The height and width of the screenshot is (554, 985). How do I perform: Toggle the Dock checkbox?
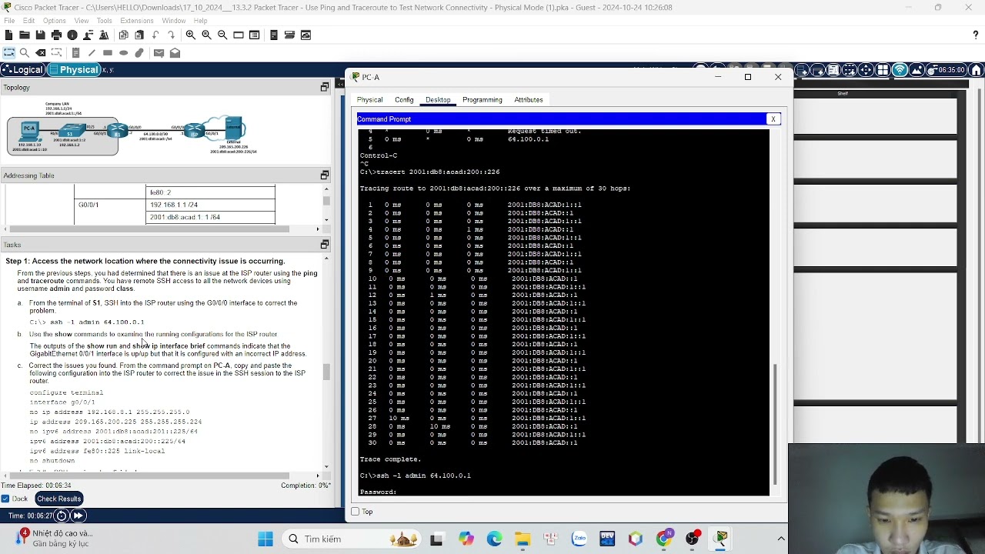pos(6,499)
